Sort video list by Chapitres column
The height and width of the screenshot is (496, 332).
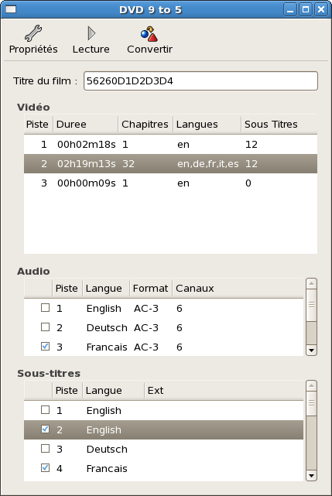pos(145,125)
